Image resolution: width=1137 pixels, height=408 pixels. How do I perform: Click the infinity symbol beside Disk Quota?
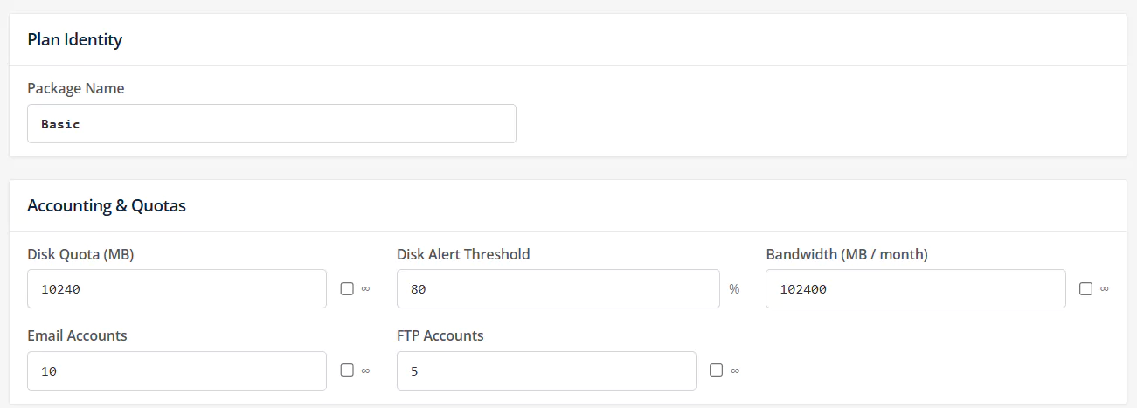(x=366, y=289)
